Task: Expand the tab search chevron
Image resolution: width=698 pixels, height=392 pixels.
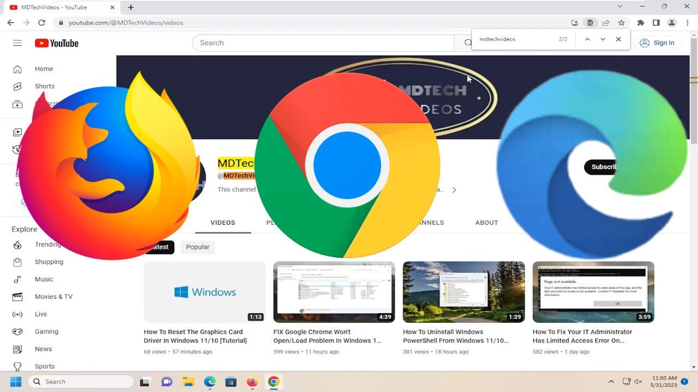Action: (x=620, y=7)
